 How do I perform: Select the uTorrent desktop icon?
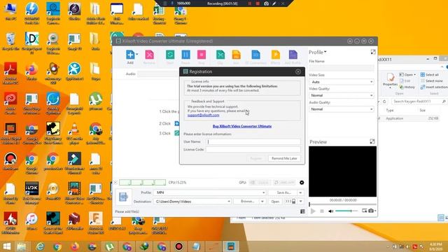(95, 101)
